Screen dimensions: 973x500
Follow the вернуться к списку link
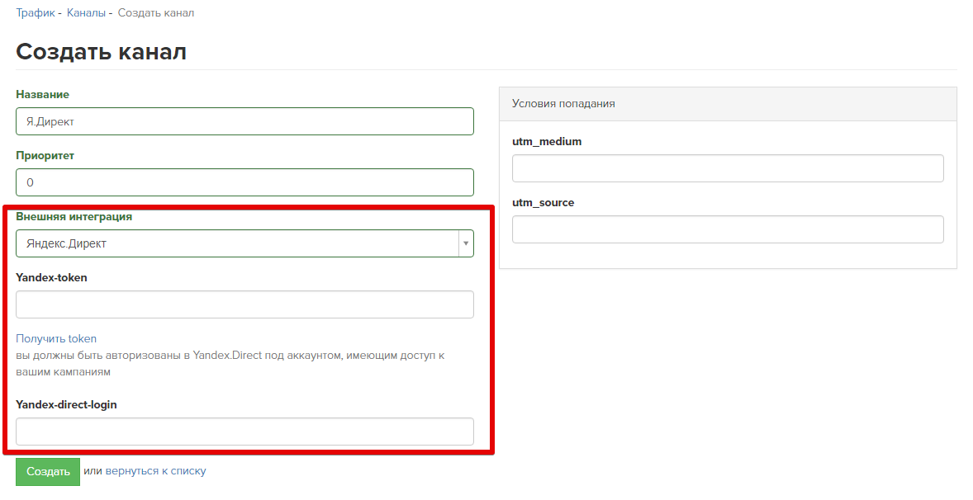click(156, 471)
